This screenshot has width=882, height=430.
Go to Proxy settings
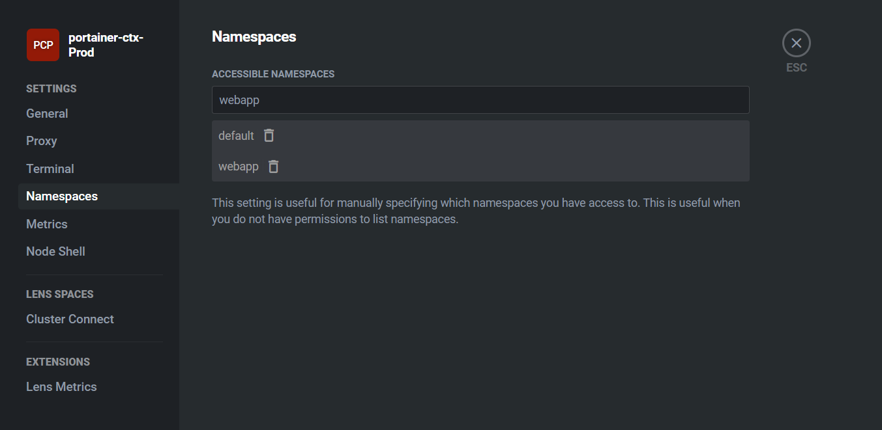point(42,141)
